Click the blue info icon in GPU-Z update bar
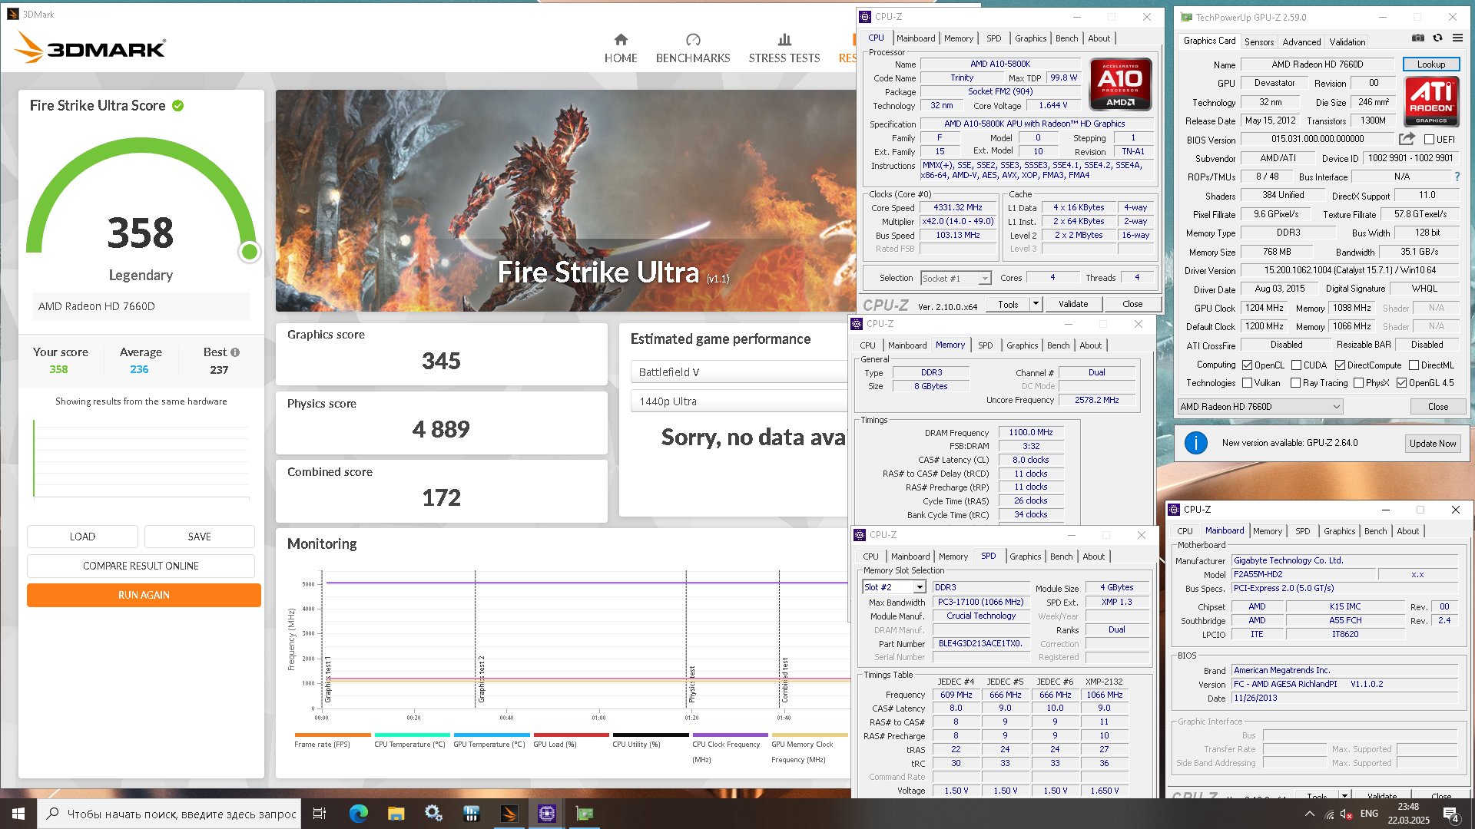The image size is (1475, 829). point(1195,443)
